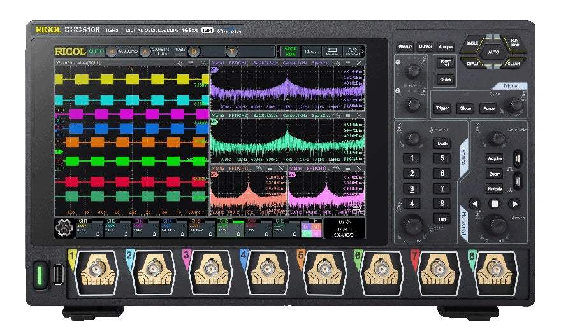The image size is (568, 327).
Task: Tap the D badge on screen
Action: (x=193, y=52)
